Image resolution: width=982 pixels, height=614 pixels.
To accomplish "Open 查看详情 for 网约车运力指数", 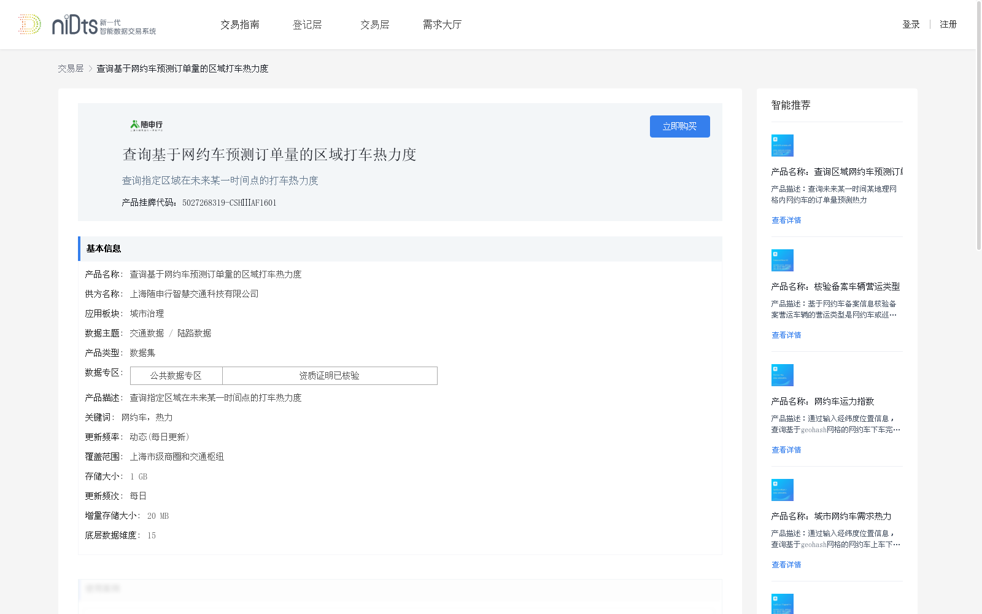I will click(786, 449).
